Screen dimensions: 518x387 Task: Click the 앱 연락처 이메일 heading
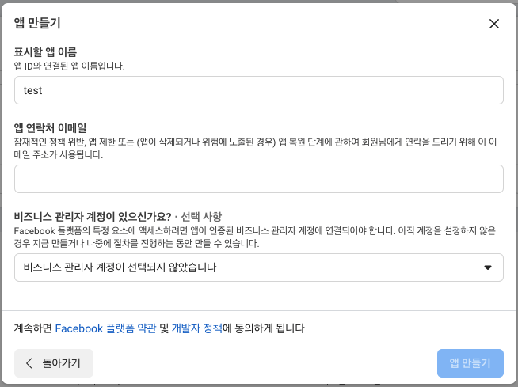(x=50, y=127)
